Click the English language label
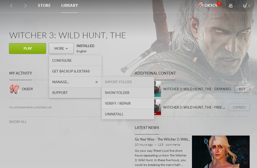The width and height of the screenshot is (257, 168). pos(81,51)
